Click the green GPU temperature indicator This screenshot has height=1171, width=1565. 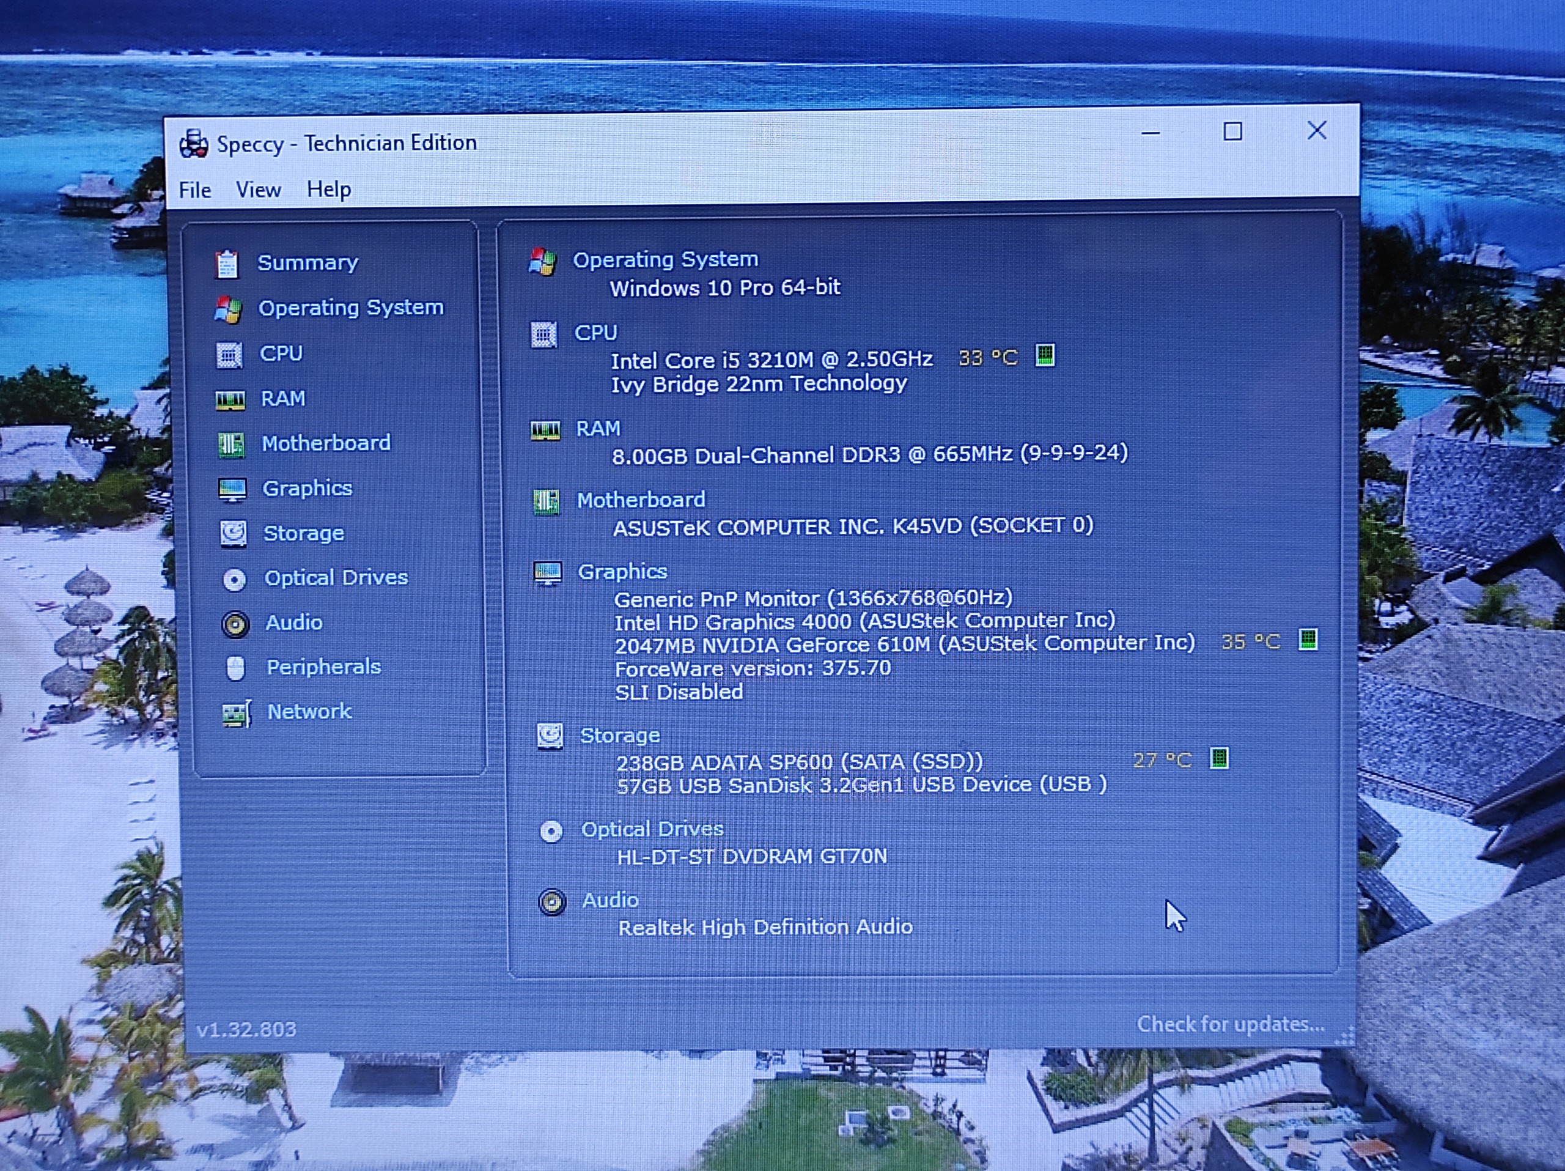(x=1308, y=640)
